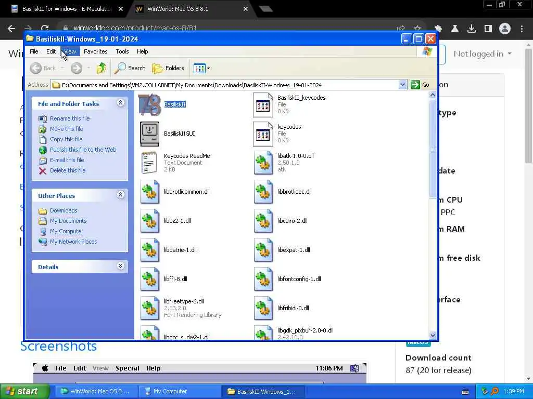Select the libexpat-1.dll icon
This screenshot has height=399, width=533.
click(263, 250)
